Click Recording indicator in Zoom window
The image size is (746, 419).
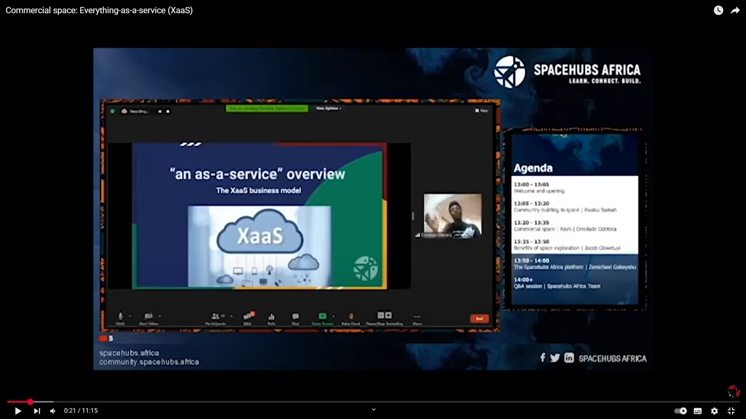click(x=135, y=111)
